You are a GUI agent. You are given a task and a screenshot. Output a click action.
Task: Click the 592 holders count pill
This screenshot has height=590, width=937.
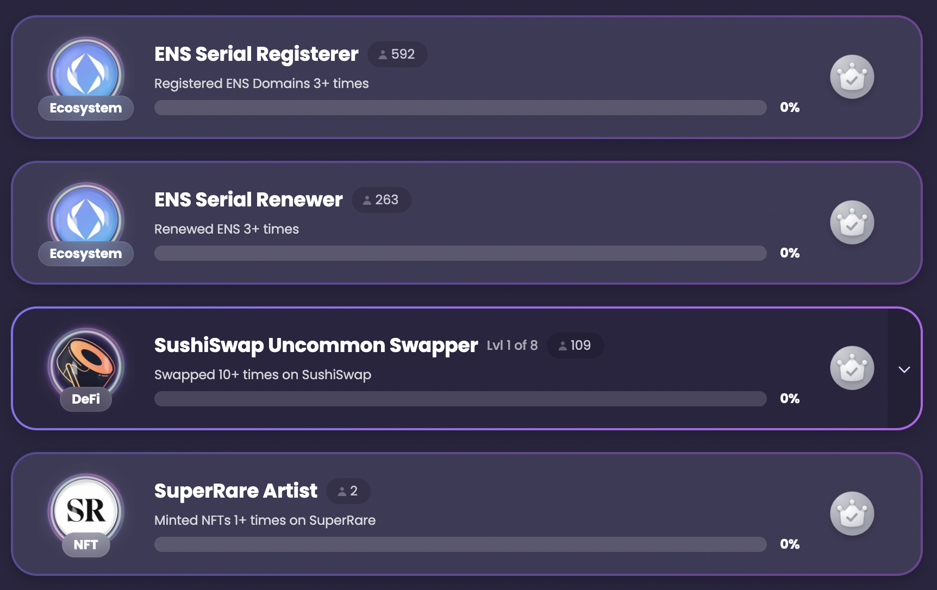[397, 54]
